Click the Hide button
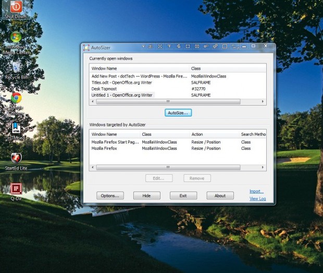The image size is (323, 273). coord(146,196)
